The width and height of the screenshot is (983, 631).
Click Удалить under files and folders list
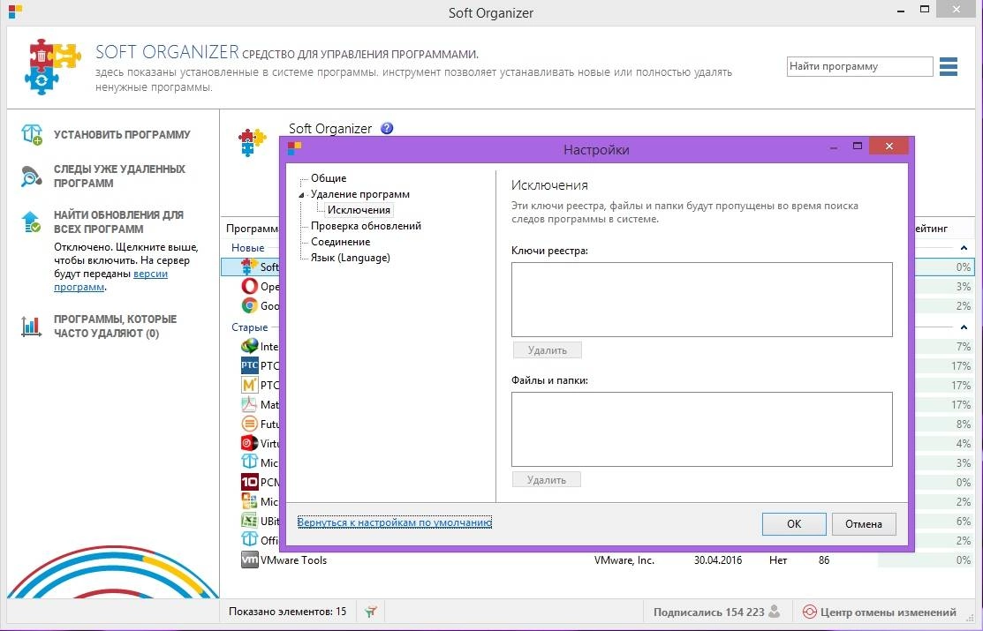(x=547, y=480)
